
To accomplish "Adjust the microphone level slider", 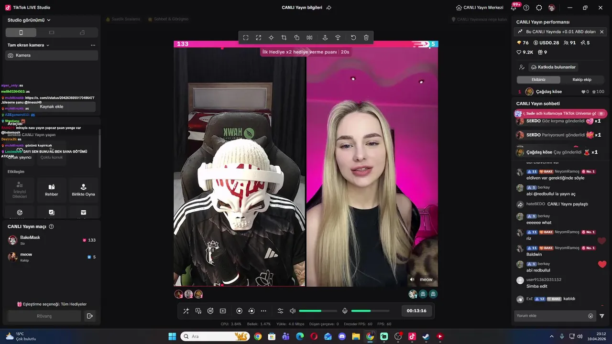I will [370, 311].
